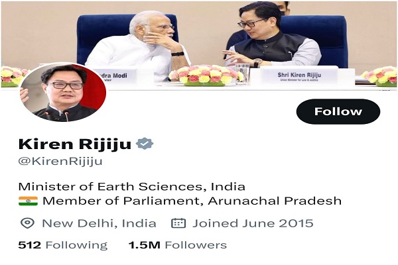
Task: Click the flower arrangement in banner center
Action: (x=205, y=76)
